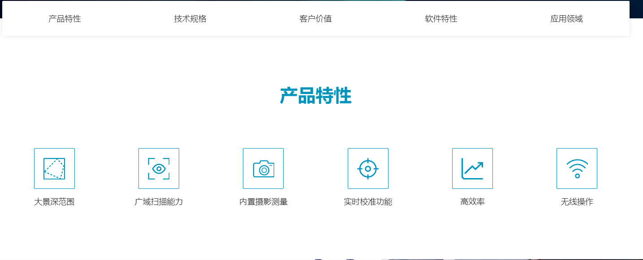Switch to the 技术规格 tab
This screenshot has height=260, width=643.
pos(190,19)
